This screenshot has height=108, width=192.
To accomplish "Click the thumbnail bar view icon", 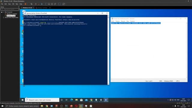I will pos(49,4).
